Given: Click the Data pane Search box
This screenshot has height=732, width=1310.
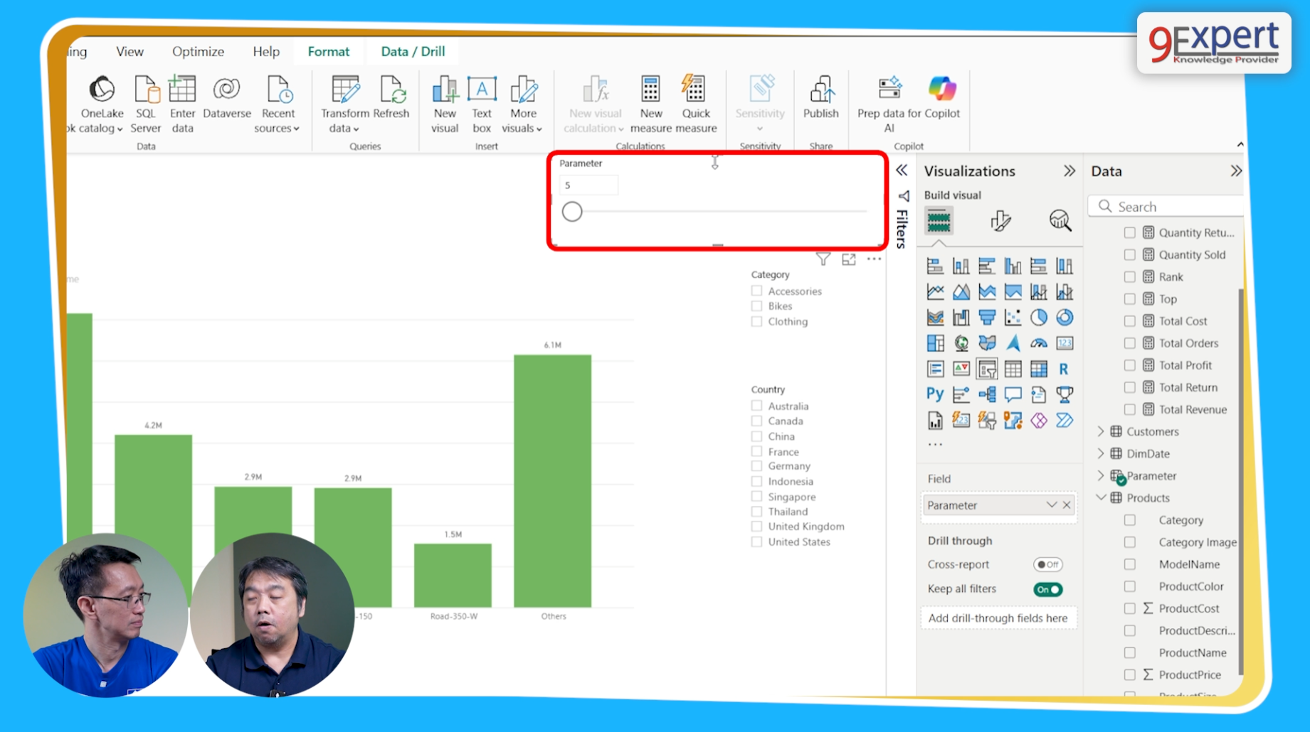Looking at the screenshot, I should [1166, 206].
